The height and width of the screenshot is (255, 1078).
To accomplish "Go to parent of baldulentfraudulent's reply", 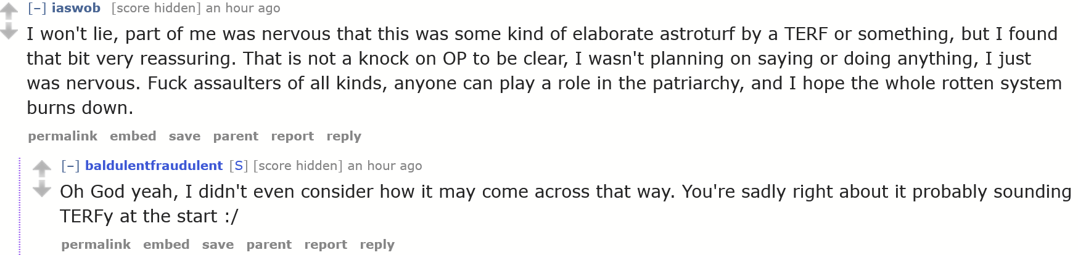I will [x=269, y=245].
